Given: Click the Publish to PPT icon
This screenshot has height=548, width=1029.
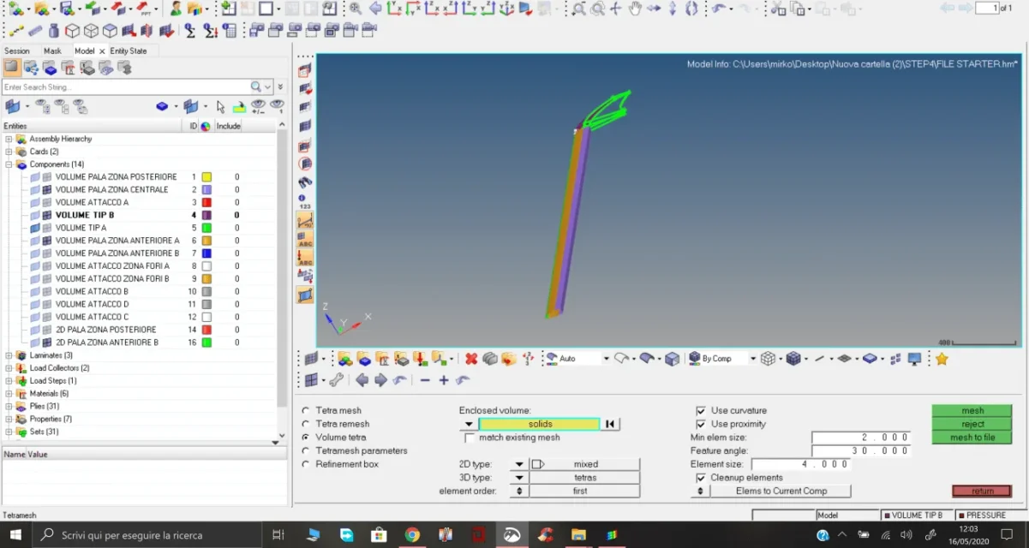Looking at the screenshot, I should coord(142,9).
